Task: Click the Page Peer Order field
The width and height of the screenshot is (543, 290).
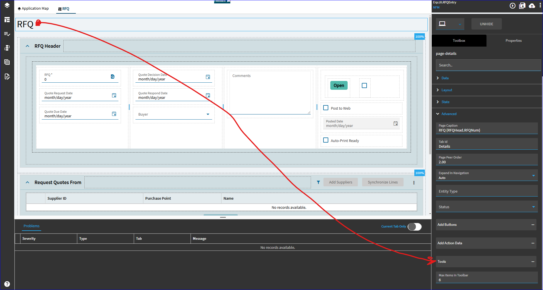Action: [x=487, y=160]
